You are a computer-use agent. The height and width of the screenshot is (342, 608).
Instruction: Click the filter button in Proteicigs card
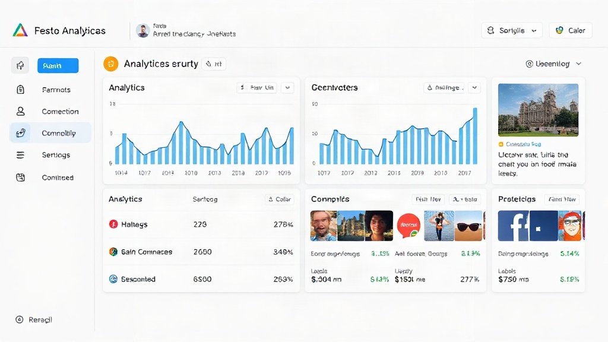(562, 199)
